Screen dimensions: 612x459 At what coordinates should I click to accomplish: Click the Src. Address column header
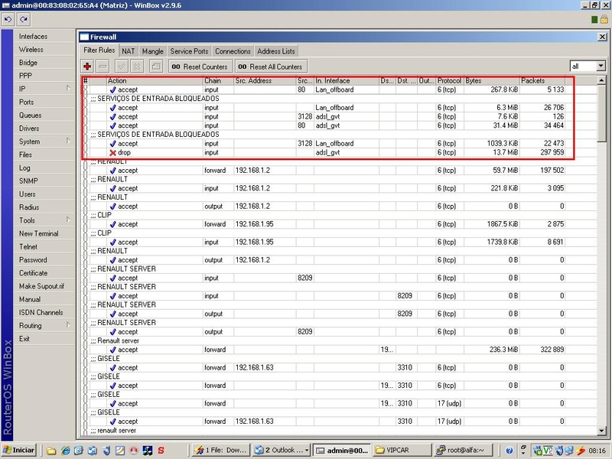click(265, 81)
